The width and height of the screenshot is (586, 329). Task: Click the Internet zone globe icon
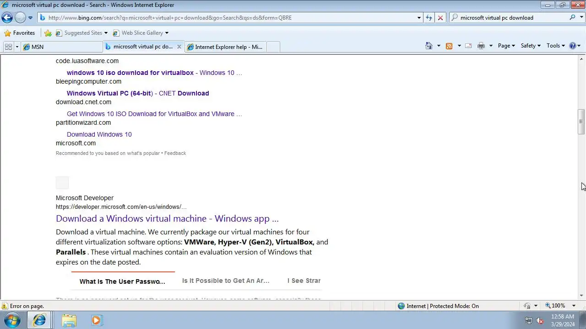[x=402, y=306]
